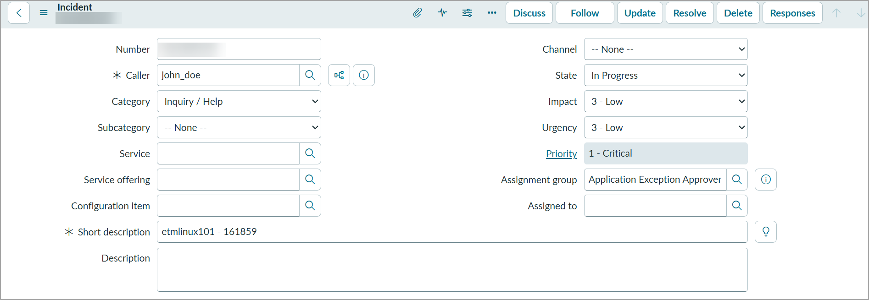Open the Responses button

point(792,13)
